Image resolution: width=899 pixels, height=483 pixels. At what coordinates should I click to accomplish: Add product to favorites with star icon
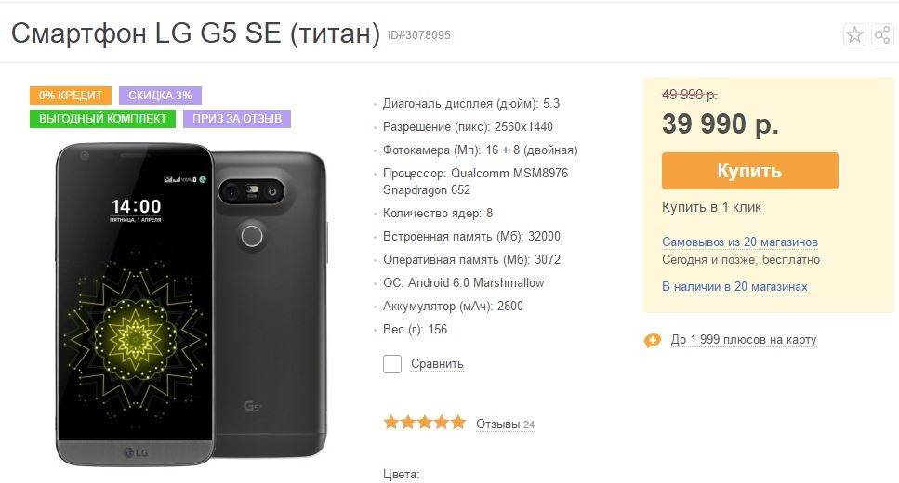pyautogui.click(x=854, y=35)
